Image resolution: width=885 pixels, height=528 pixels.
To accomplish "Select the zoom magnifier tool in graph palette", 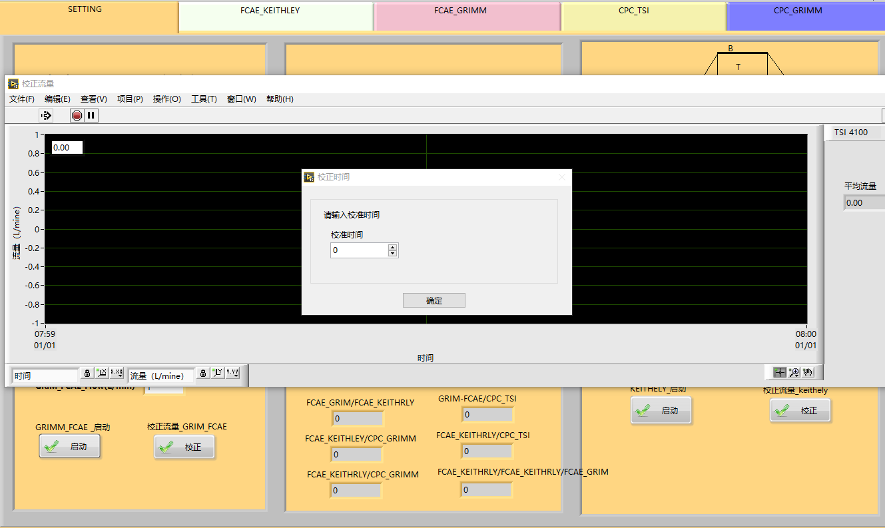I will (794, 372).
